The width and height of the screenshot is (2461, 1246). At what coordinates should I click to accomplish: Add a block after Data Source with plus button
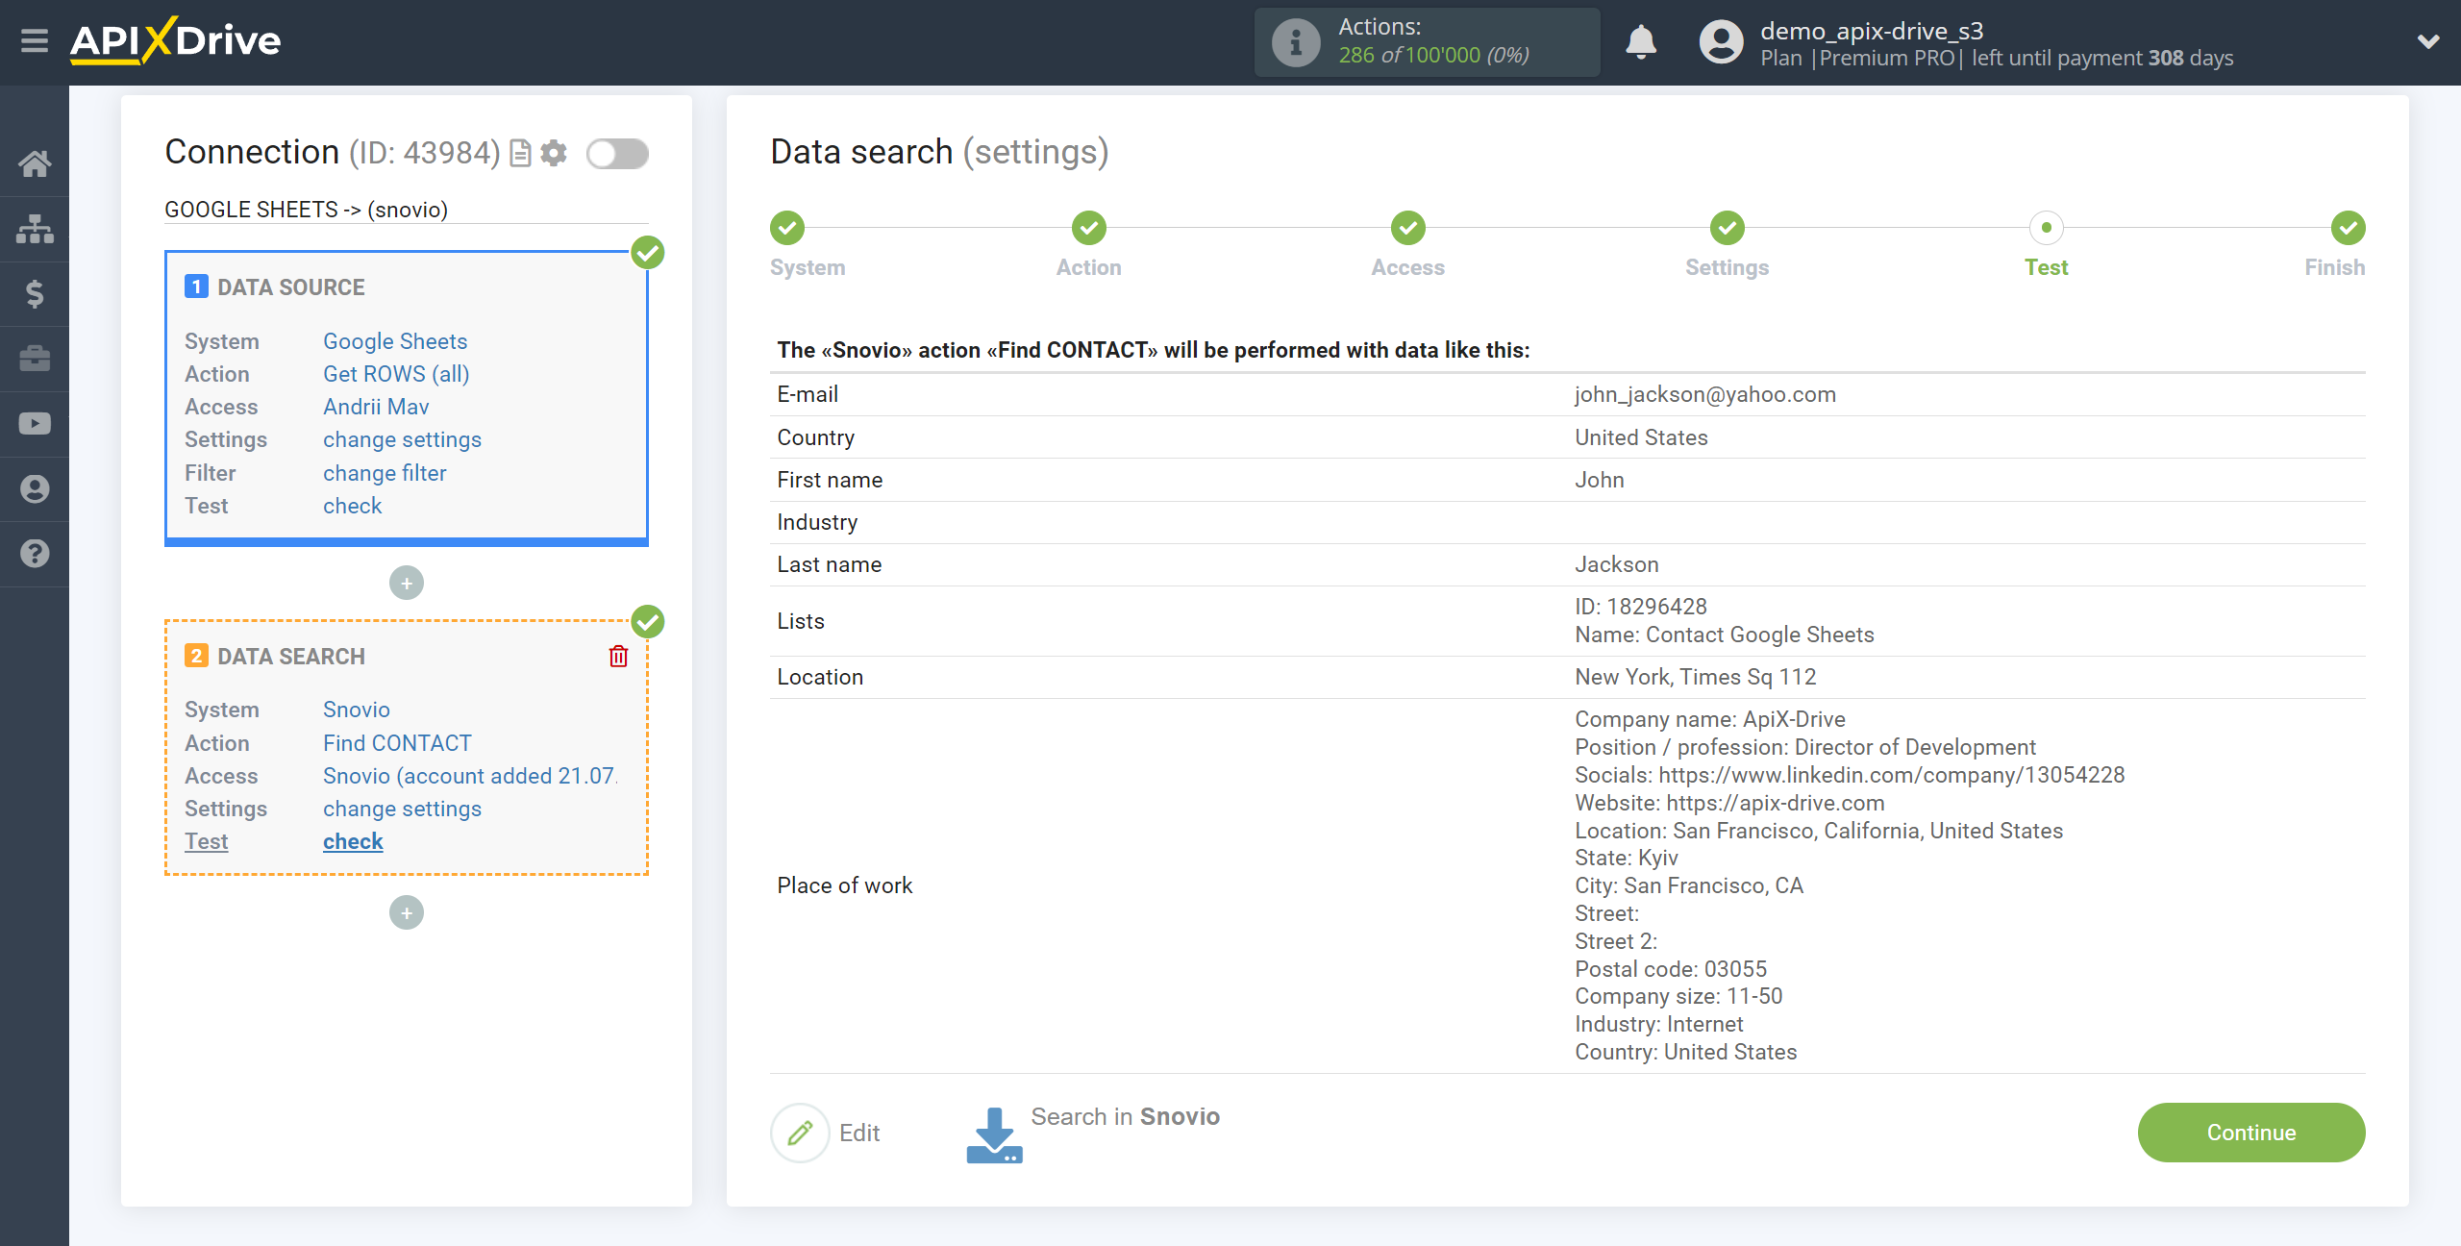point(407,583)
